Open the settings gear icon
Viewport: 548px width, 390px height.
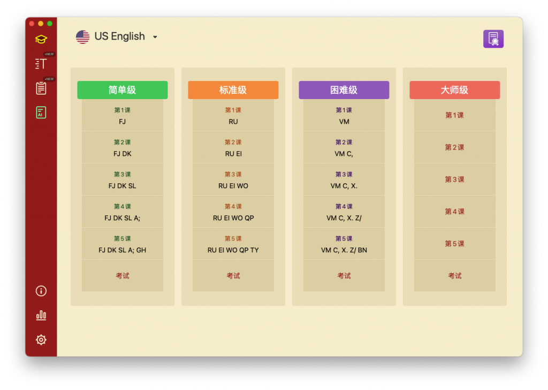pyautogui.click(x=41, y=340)
